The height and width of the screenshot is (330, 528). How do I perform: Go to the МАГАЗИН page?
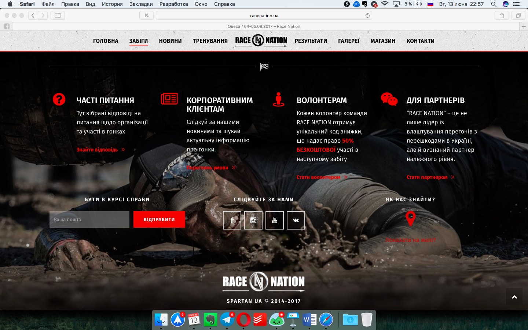[383, 41]
